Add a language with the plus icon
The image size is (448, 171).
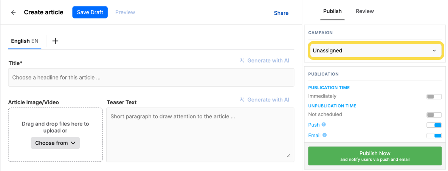[x=55, y=41]
